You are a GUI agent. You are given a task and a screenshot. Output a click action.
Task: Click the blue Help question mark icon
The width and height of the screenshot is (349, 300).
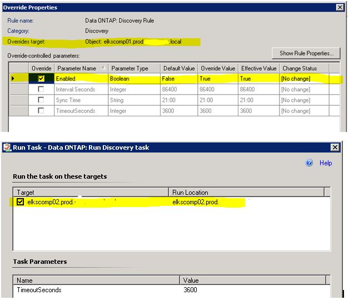(x=309, y=163)
